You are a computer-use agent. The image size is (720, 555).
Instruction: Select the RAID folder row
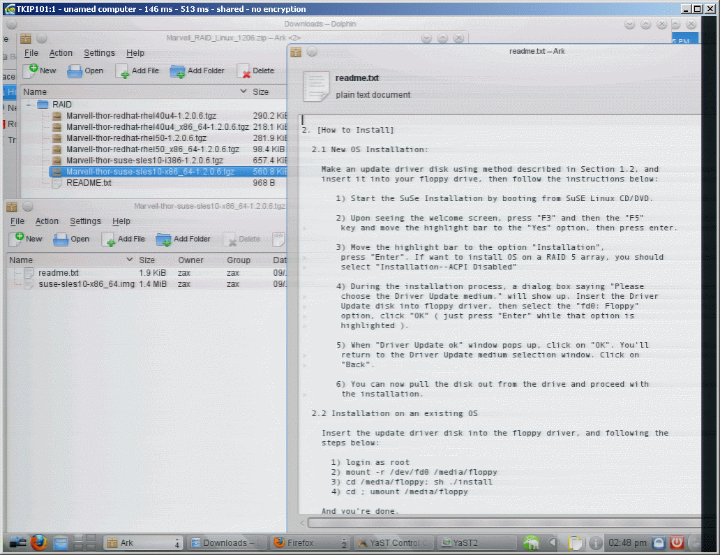[153, 104]
